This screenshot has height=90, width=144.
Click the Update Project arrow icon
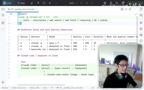coord(32,3)
